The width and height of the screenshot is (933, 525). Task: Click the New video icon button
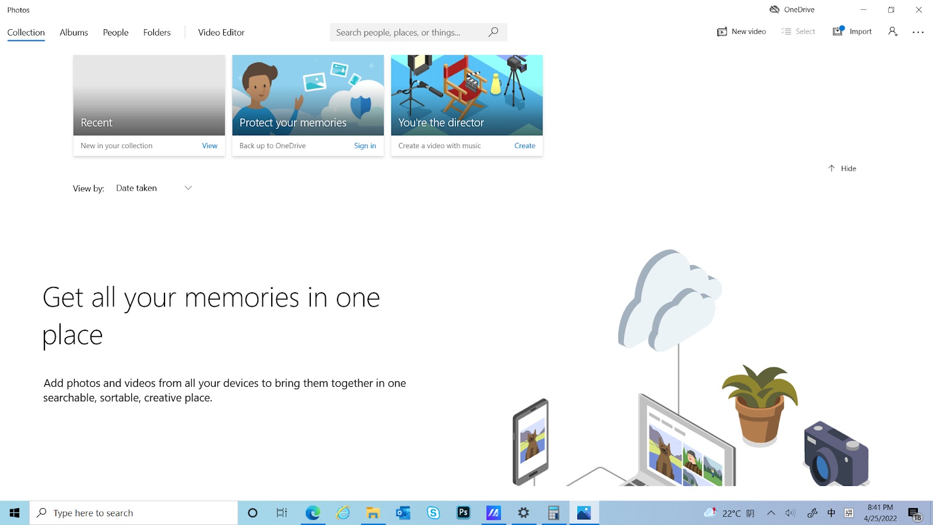pyautogui.click(x=741, y=32)
